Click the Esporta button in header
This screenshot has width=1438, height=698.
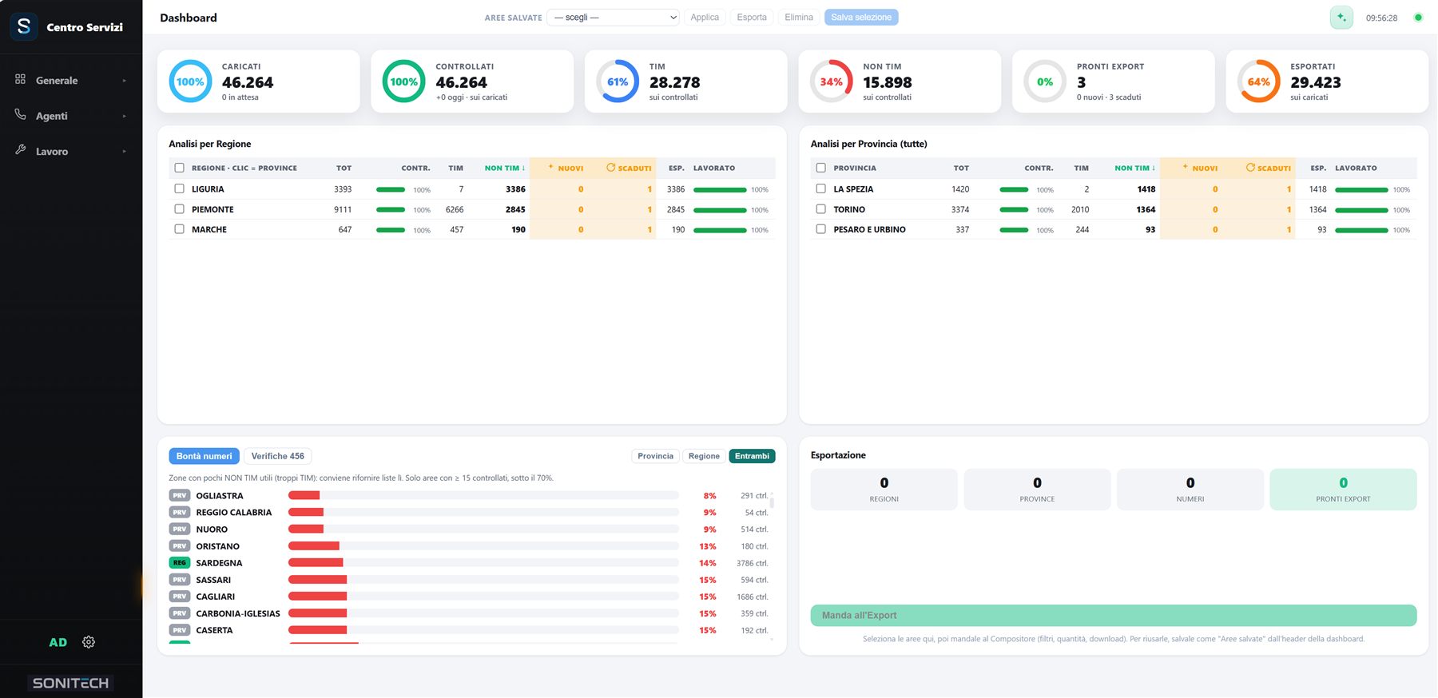pyautogui.click(x=752, y=18)
